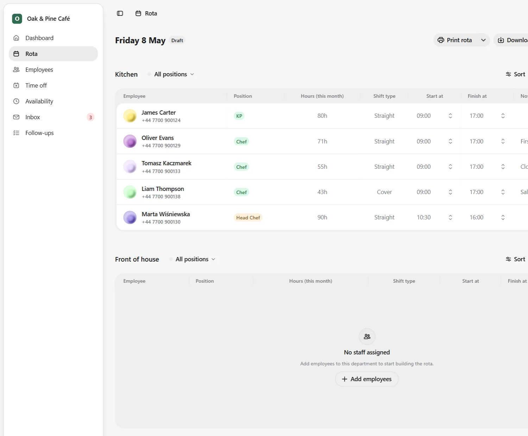528x436 pixels.
Task: Click the KP position tag
Action: (x=239, y=116)
